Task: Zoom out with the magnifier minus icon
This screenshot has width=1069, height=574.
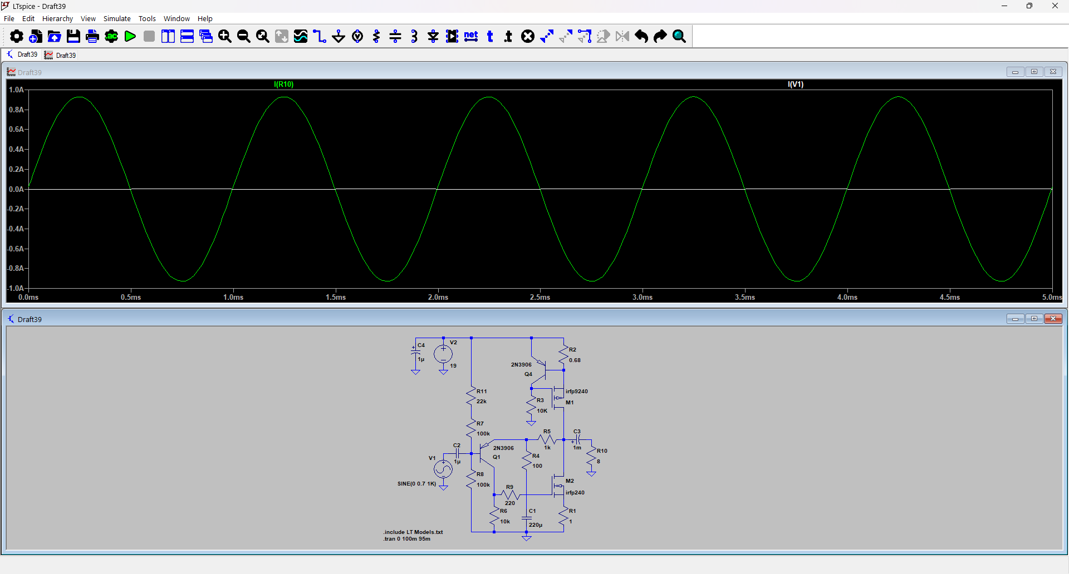Action: click(x=244, y=37)
